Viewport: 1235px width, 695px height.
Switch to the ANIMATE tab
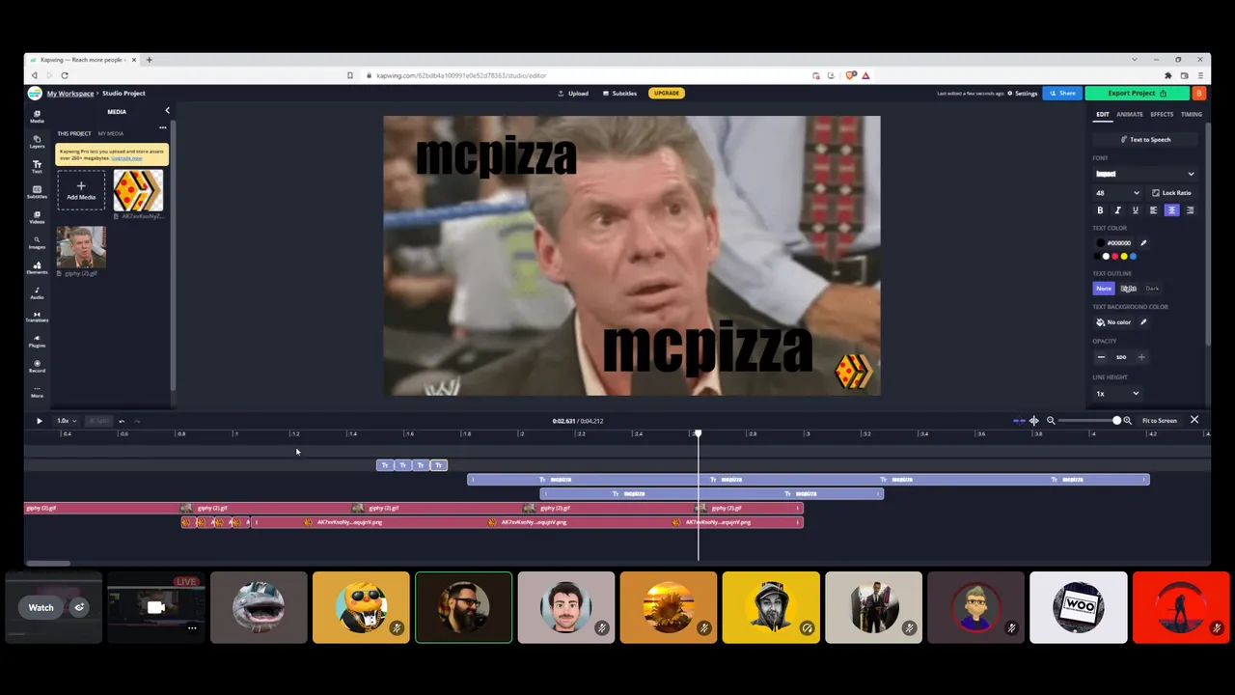click(1130, 114)
